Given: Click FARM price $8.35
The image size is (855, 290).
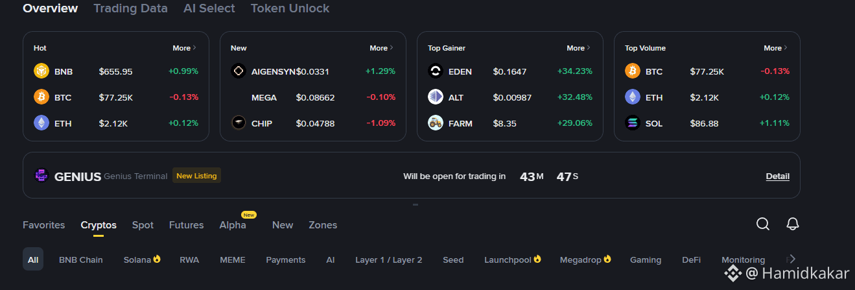Looking at the screenshot, I should pyautogui.click(x=505, y=123).
